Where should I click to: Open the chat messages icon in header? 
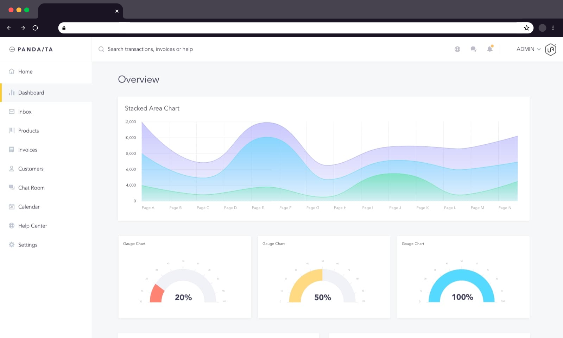[x=473, y=49]
